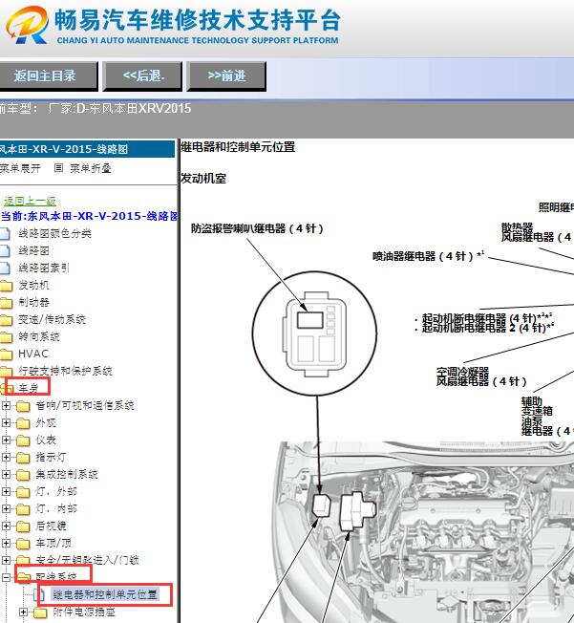Click the folder icon for 仪表
This screenshot has width=574, height=623.
coord(24,440)
